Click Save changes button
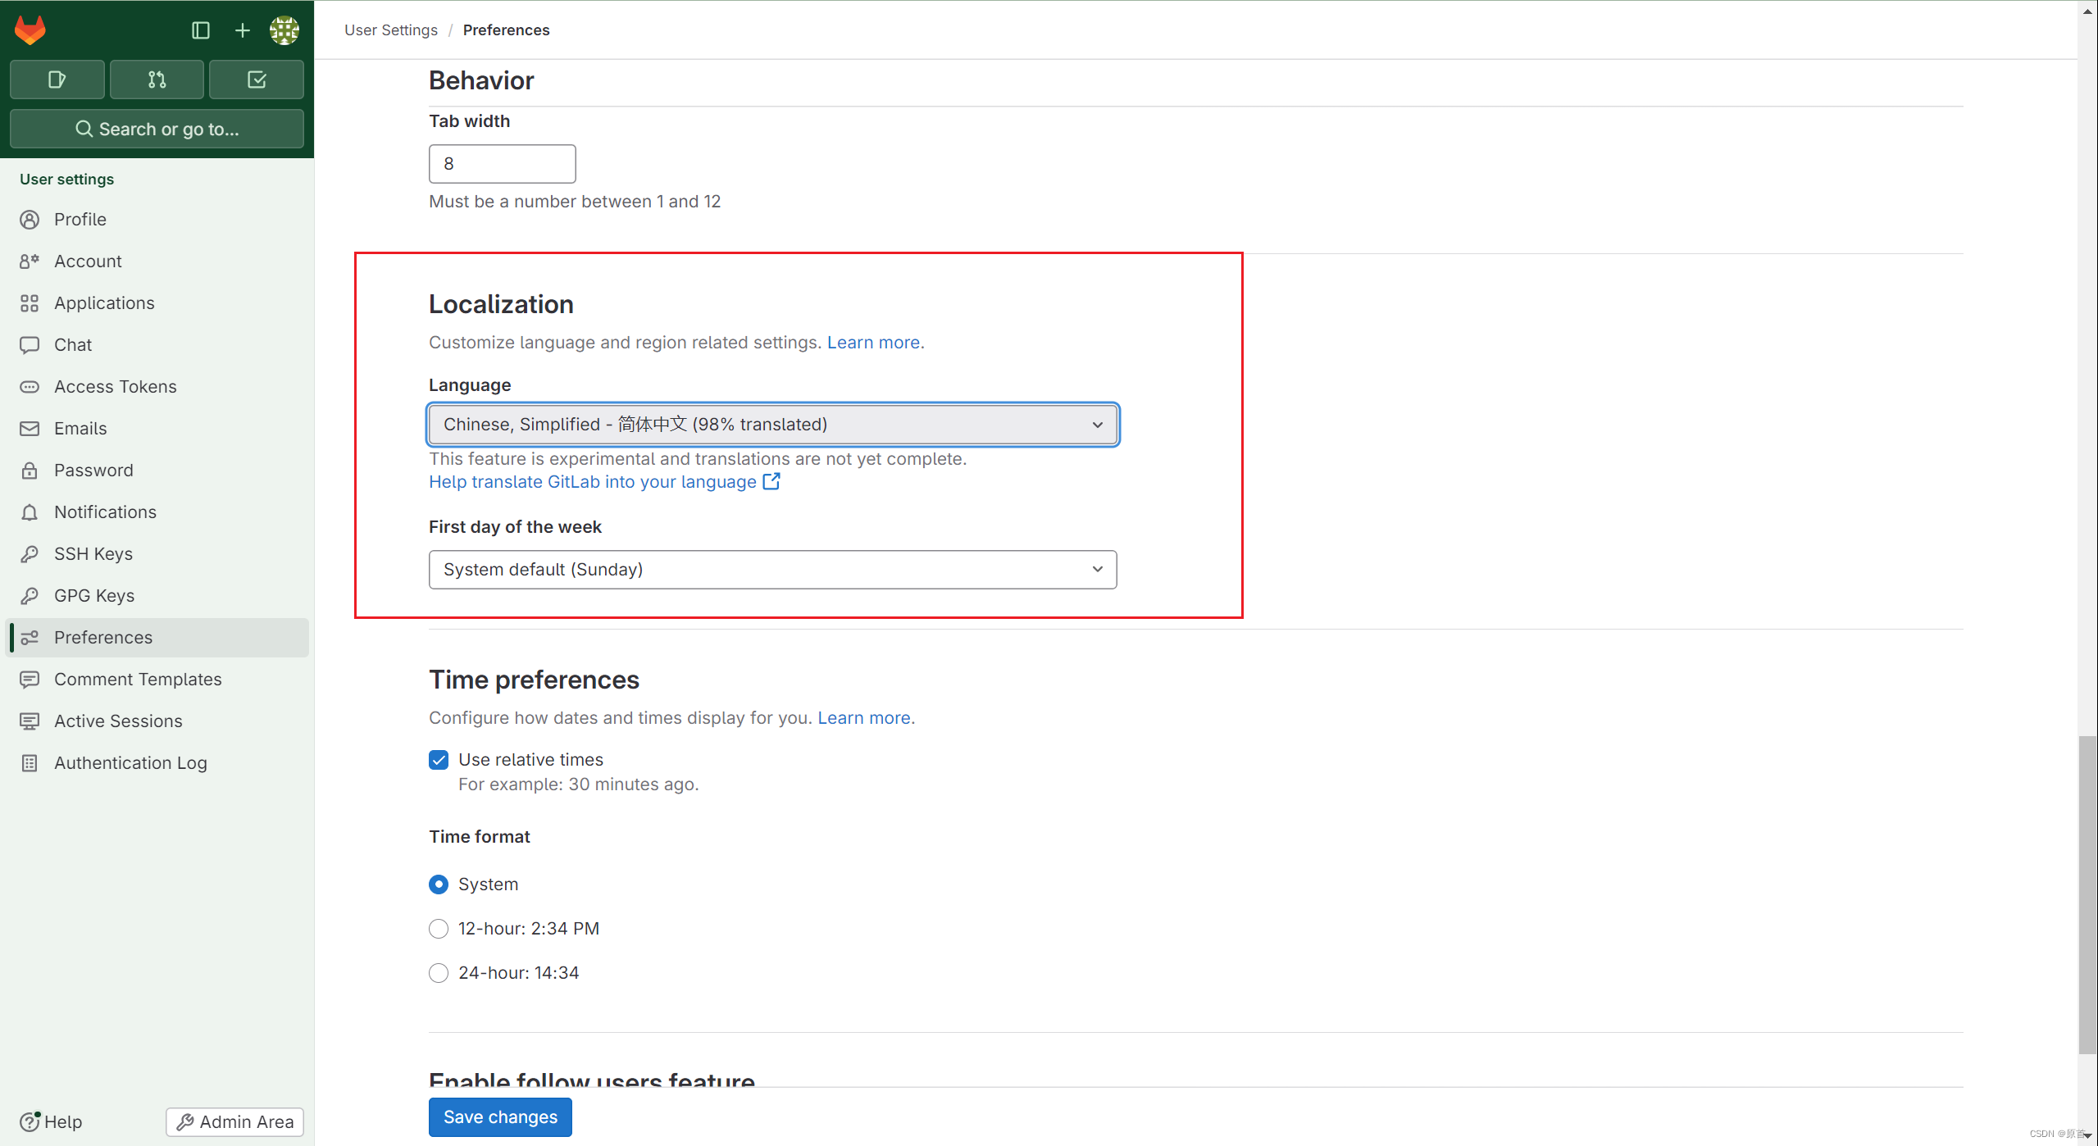This screenshot has height=1146, width=2098. point(501,1116)
